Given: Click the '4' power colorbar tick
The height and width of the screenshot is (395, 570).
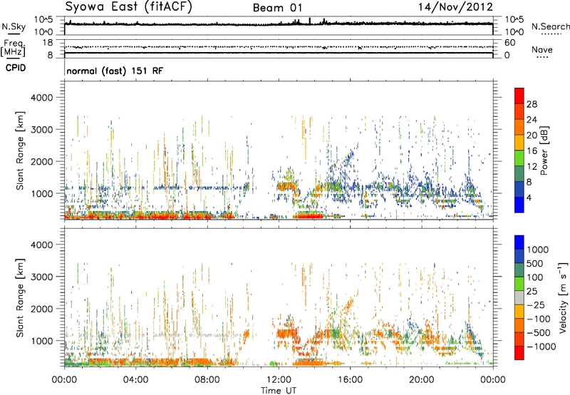Looking at the screenshot, I should pyautogui.click(x=529, y=197).
